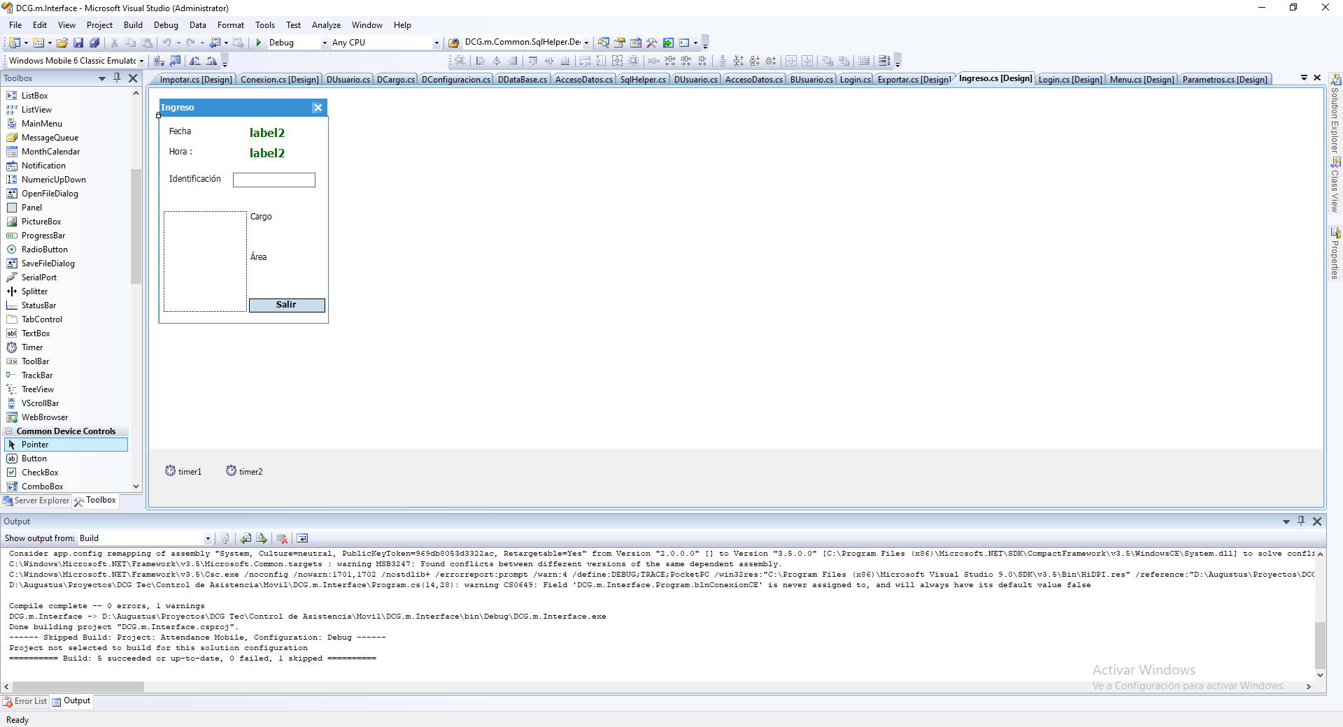This screenshot has height=727, width=1343.
Task: Collapse the Common Device Controls group
Action: click(9, 431)
